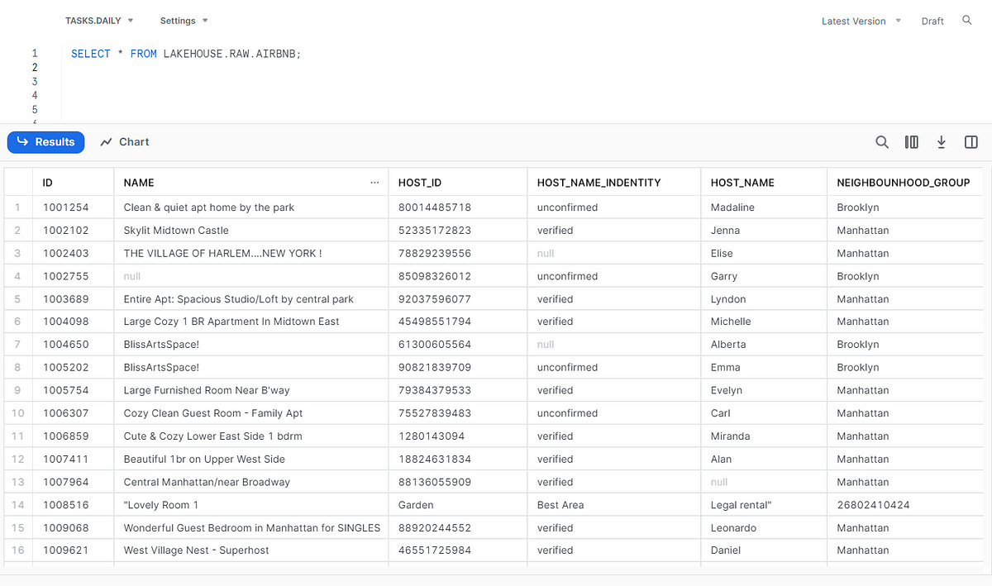
Task: Select cell 'Clean & quiet apt home by the park'
Action: pos(250,207)
